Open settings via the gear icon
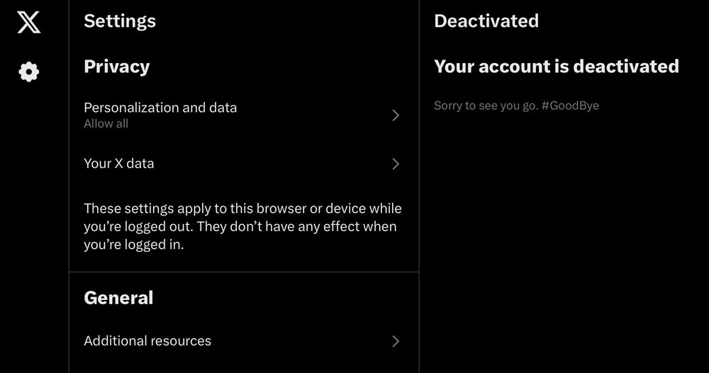This screenshot has height=373, width=709. pyautogui.click(x=29, y=72)
